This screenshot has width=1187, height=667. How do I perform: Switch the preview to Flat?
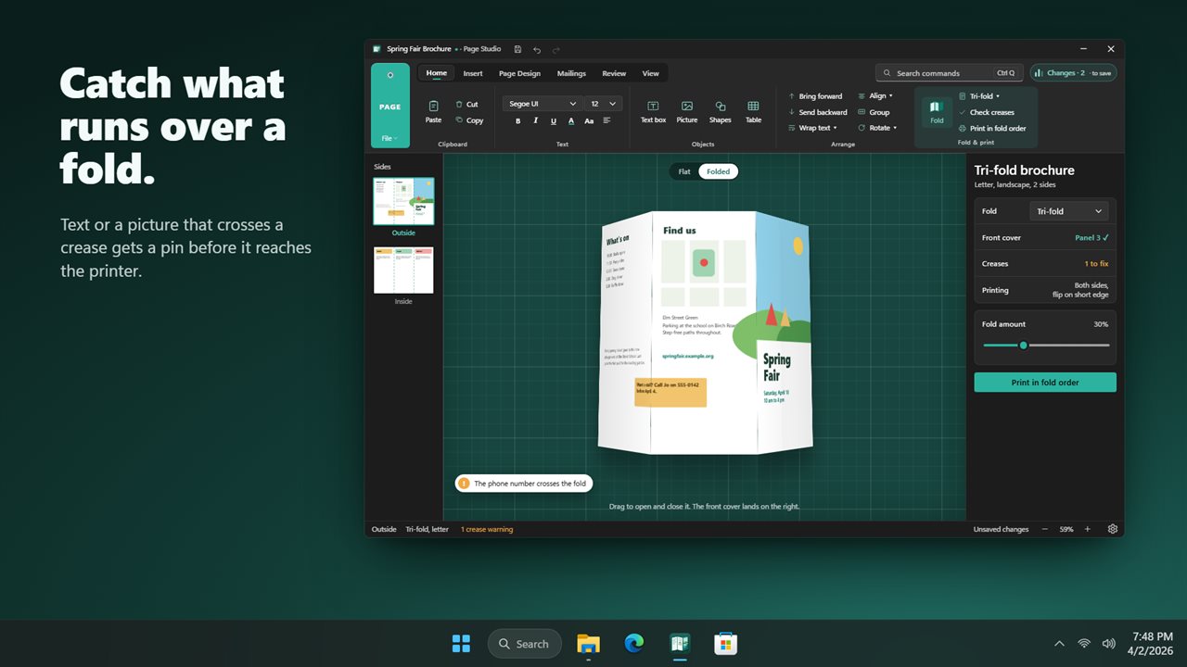pyautogui.click(x=684, y=171)
